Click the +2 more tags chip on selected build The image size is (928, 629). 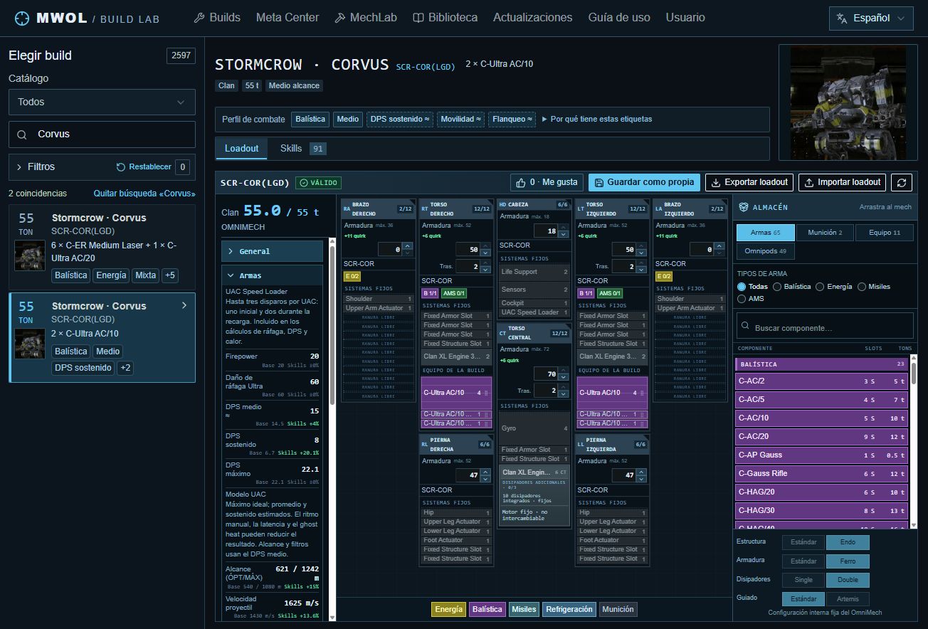pos(125,368)
